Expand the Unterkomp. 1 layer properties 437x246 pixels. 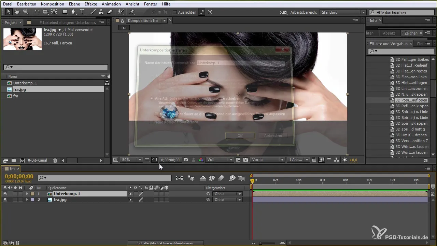(x=27, y=194)
